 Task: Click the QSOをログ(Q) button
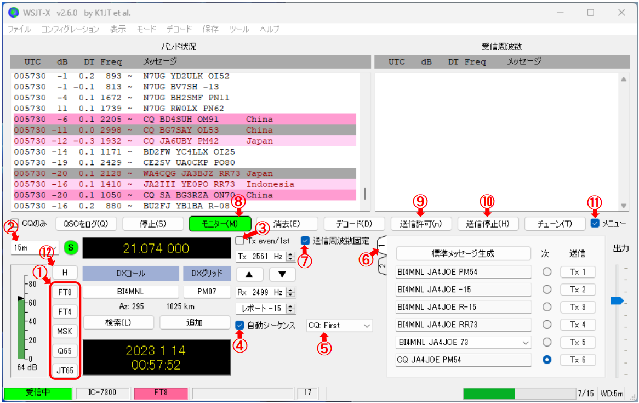point(85,224)
